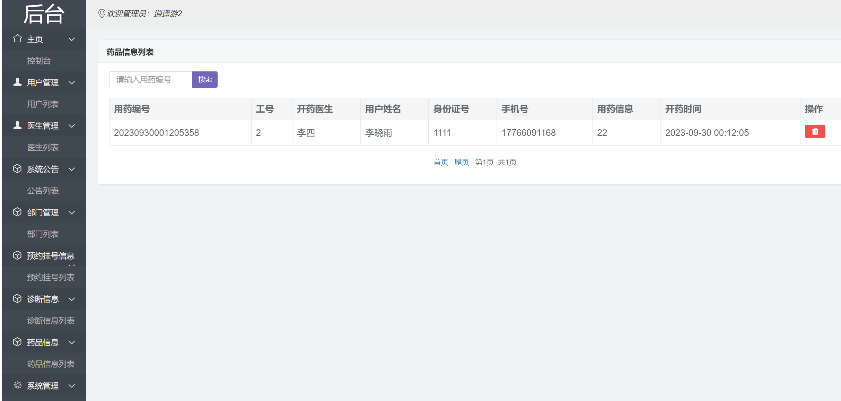Image resolution: width=841 pixels, height=401 pixels.
Task: Click the 药品信息 drug info icon
Action: pos(17,342)
